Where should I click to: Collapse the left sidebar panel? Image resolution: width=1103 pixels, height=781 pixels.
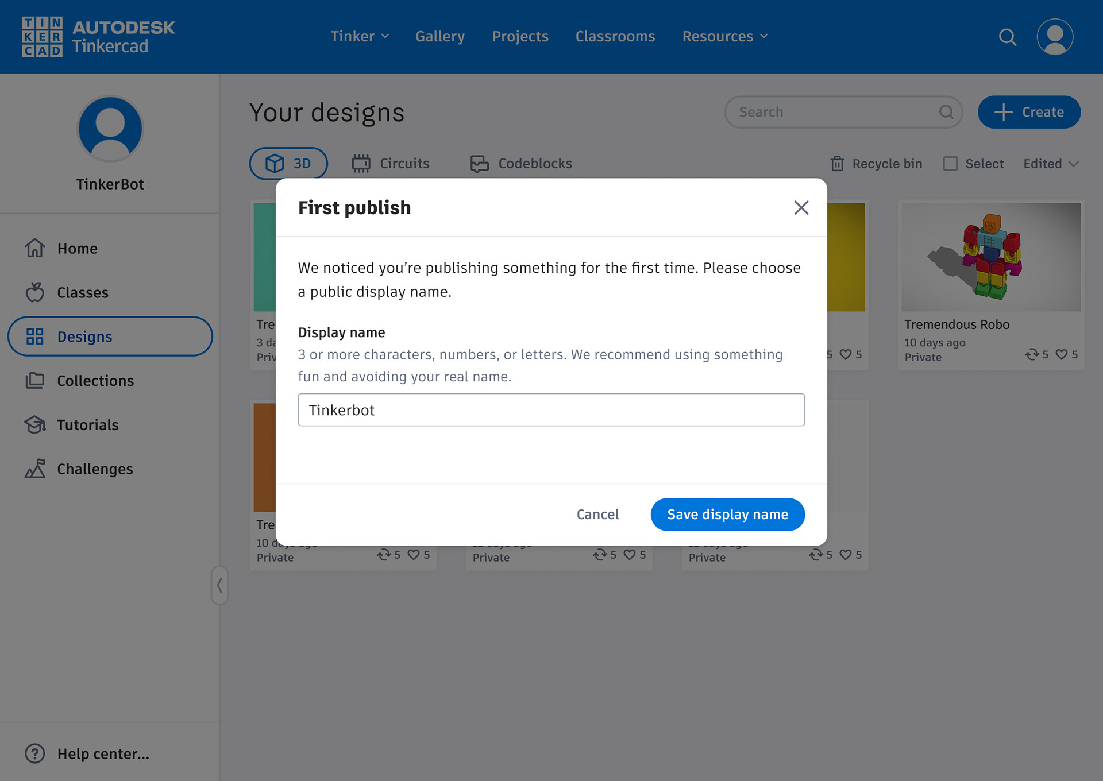[219, 585]
